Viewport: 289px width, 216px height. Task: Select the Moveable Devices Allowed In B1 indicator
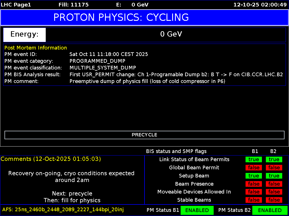coord(253,192)
